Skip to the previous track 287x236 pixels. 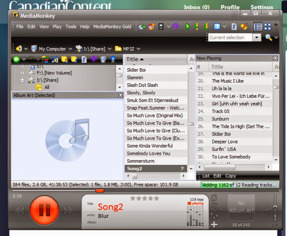click(x=19, y=211)
